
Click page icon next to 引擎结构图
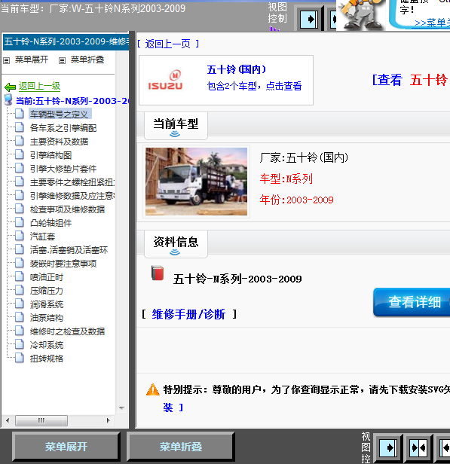click(20, 154)
